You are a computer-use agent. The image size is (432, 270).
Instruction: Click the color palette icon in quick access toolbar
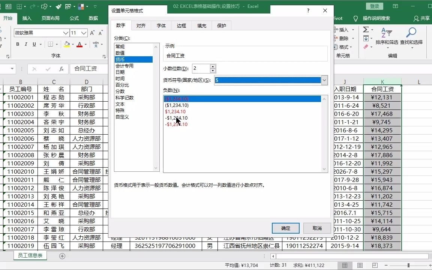coord(81,6)
